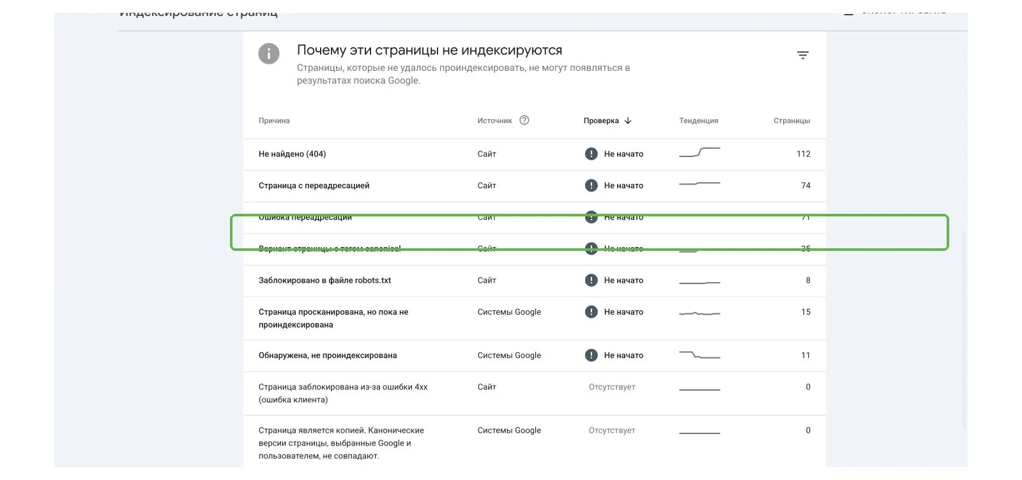The image size is (1022, 480).
Task: Click the page count "74"
Action: click(805, 186)
